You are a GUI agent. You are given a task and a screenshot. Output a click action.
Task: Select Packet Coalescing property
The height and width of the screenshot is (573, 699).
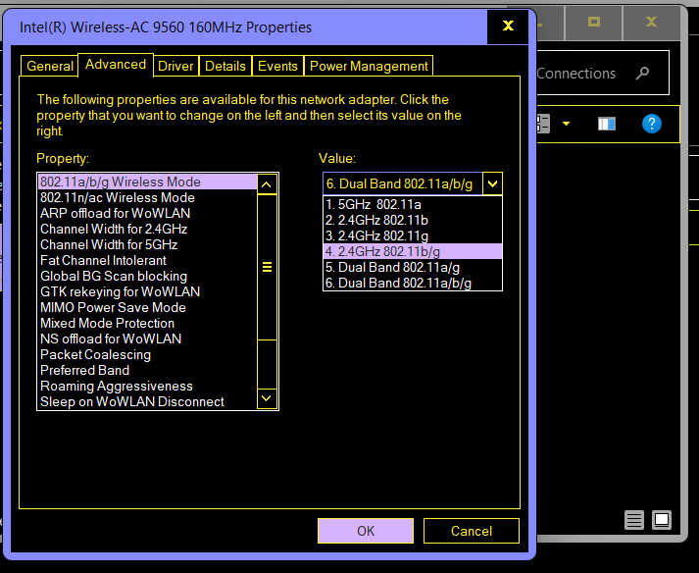click(x=147, y=354)
